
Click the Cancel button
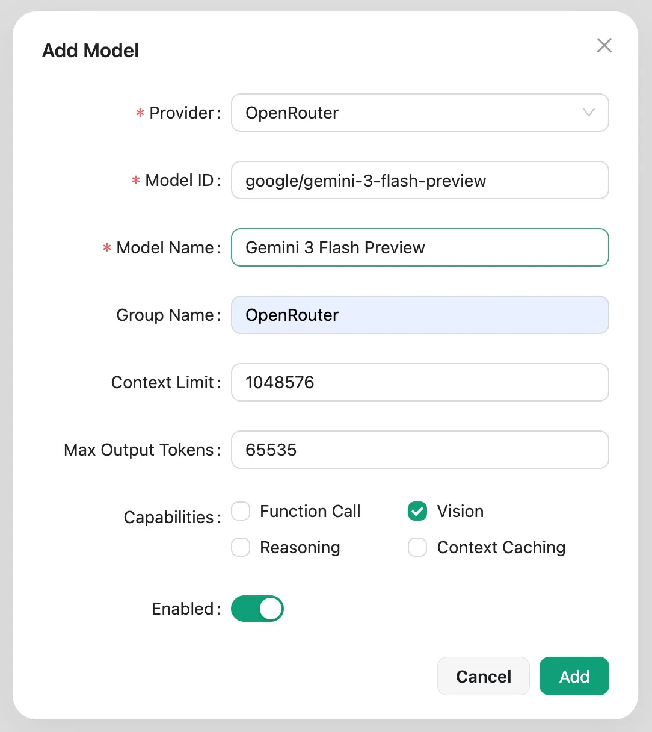pos(484,676)
